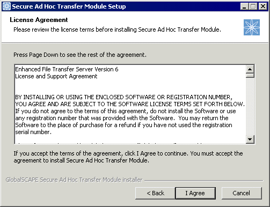Viewport: 270px width, 207px height.
Task: Click the 'License Agreement' heading
Action: (x=39, y=20)
